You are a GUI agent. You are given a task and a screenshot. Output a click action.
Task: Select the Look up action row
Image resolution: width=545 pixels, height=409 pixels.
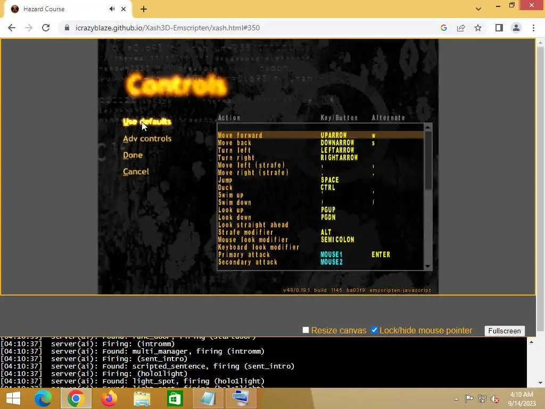[320, 210]
